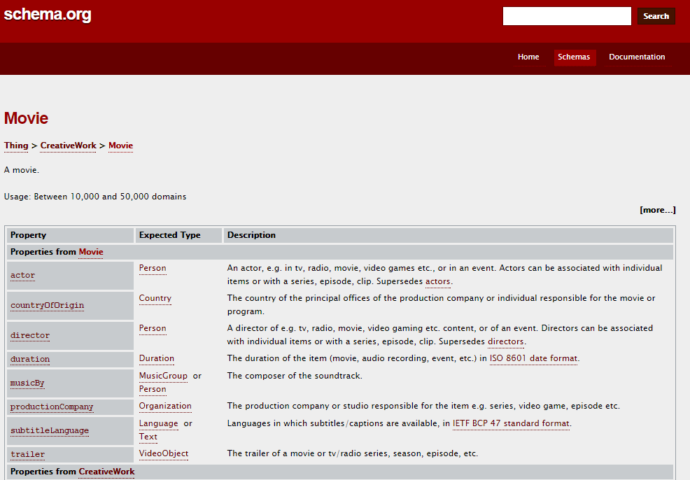Screen dimensions: 690x480
Task: Open the subtitleLanguage property link
Action: pos(50,430)
